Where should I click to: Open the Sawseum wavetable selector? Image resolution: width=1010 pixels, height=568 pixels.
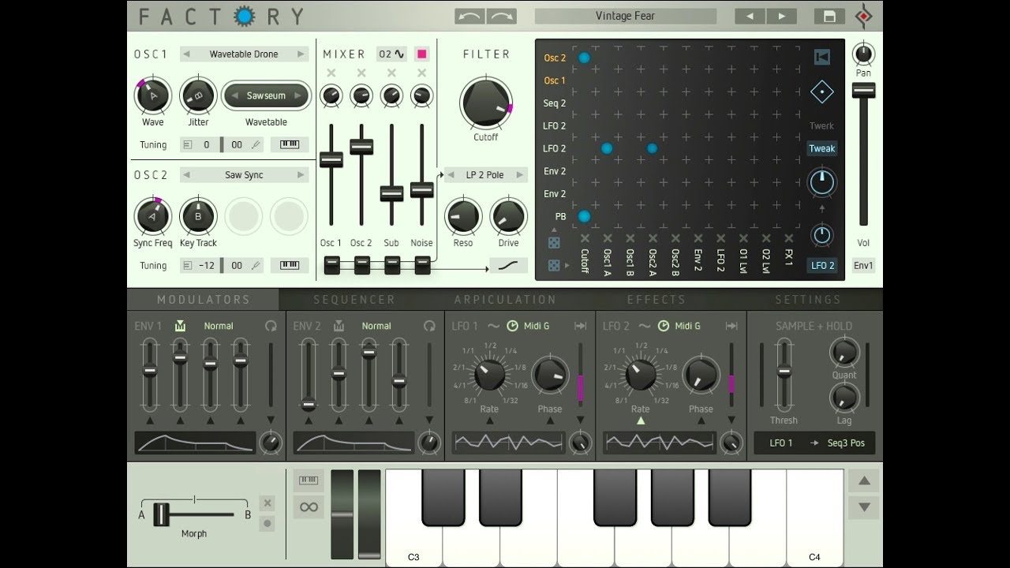266,96
